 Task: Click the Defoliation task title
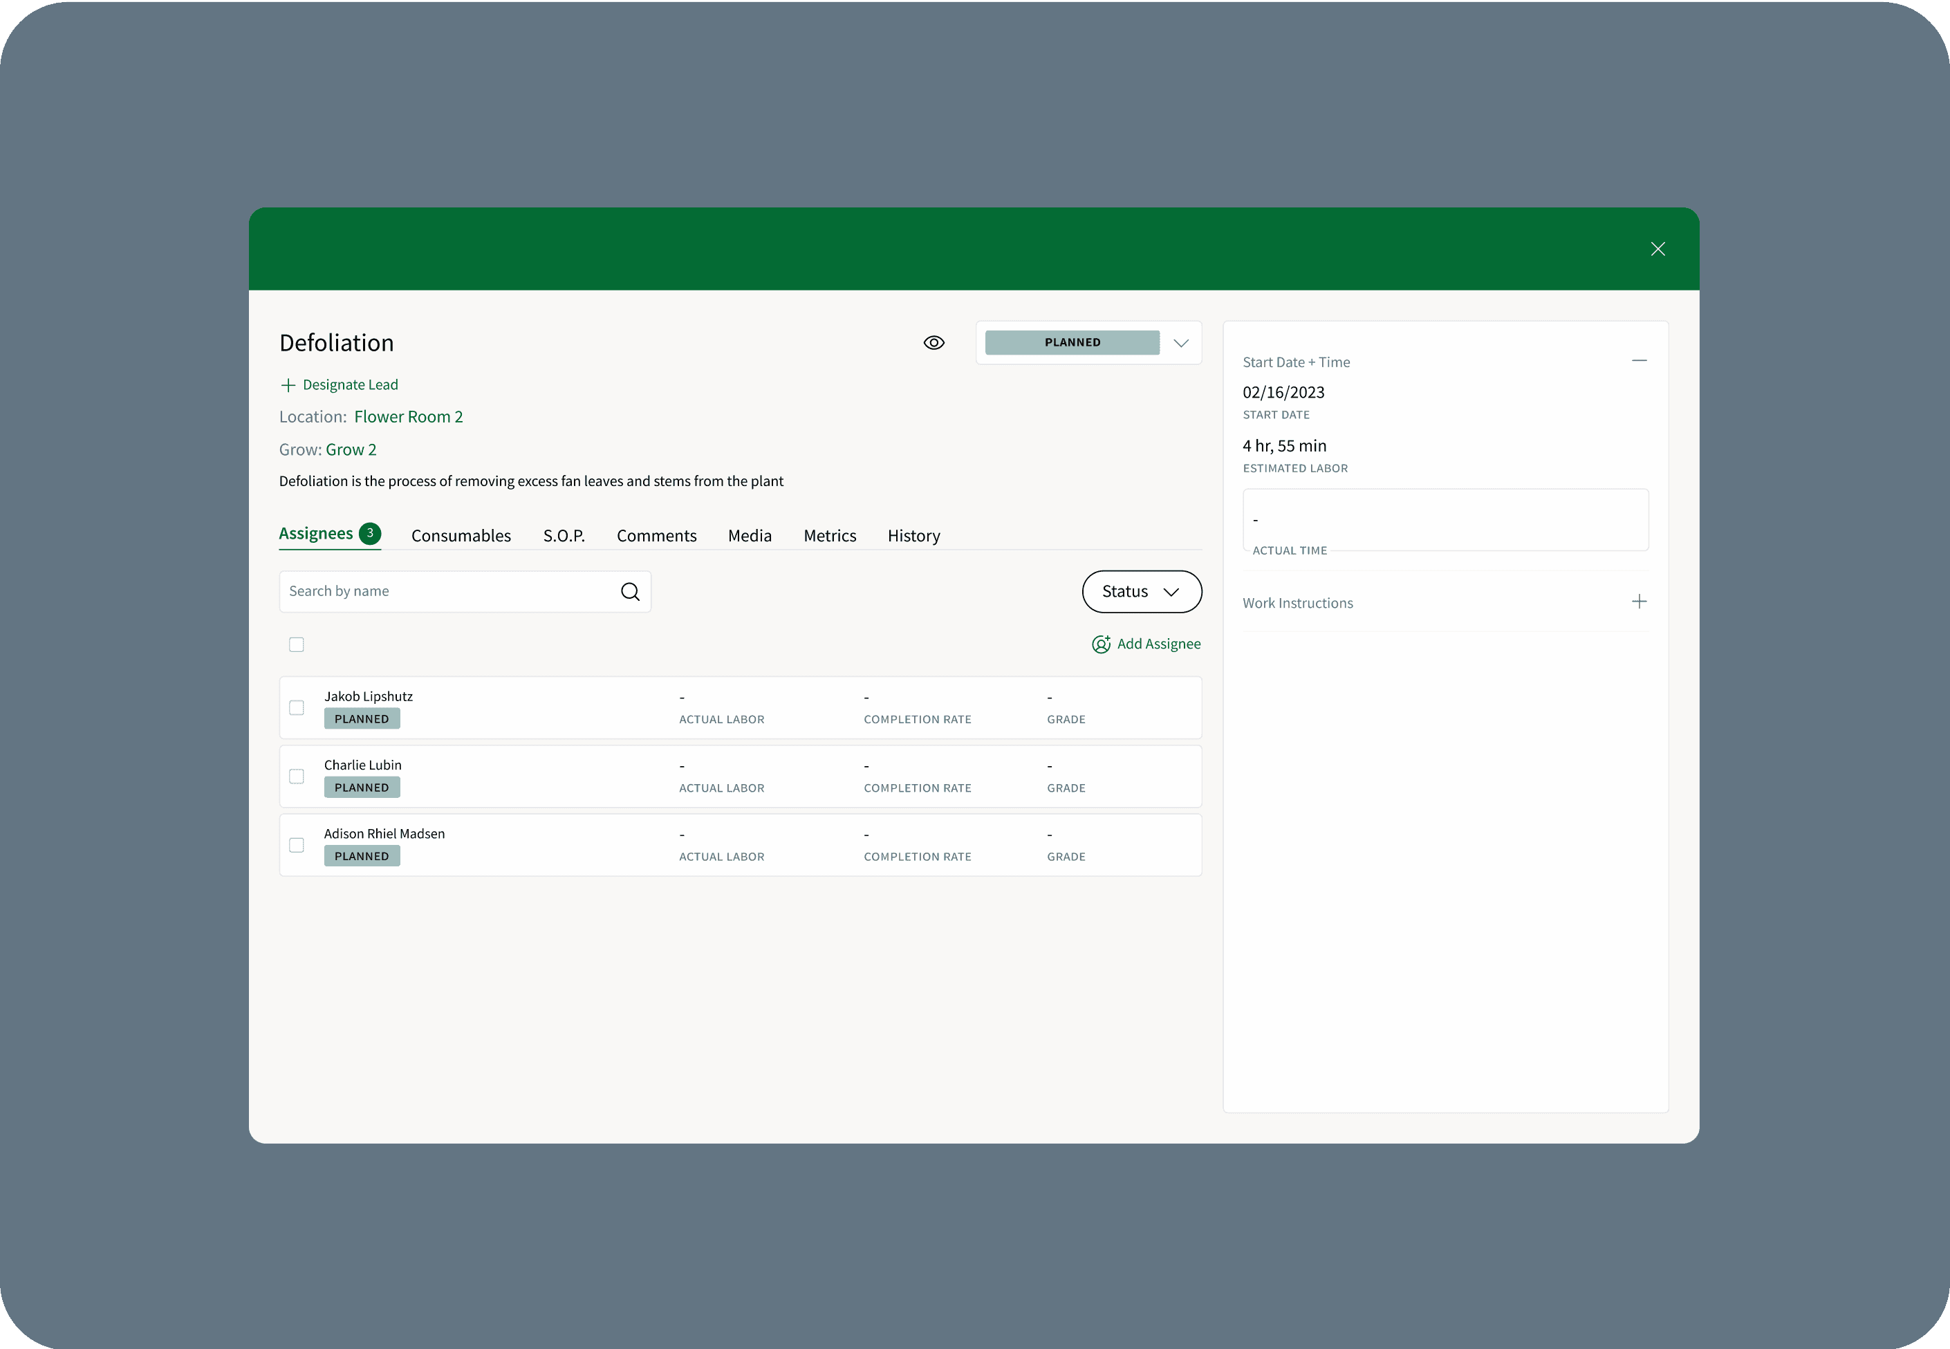tap(337, 343)
